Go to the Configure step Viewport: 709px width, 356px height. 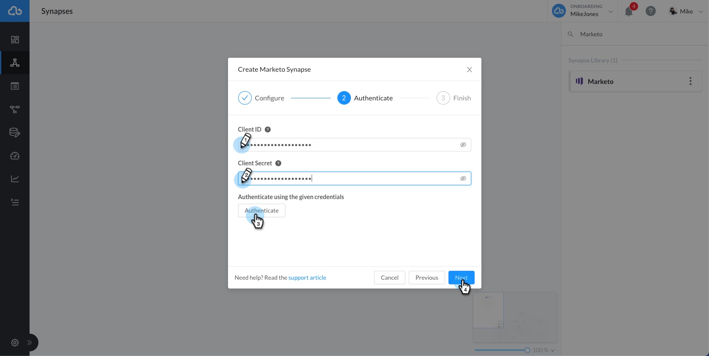(x=261, y=98)
